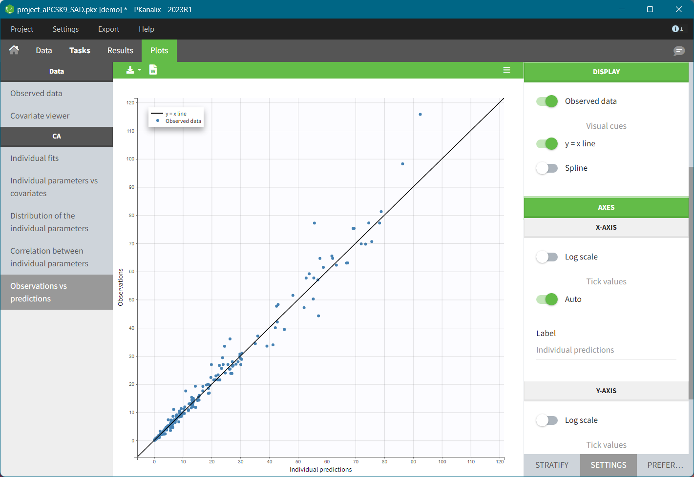The width and height of the screenshot is (694, 477).
Task: Turn off the y = x line toggle
Action: 547,144
